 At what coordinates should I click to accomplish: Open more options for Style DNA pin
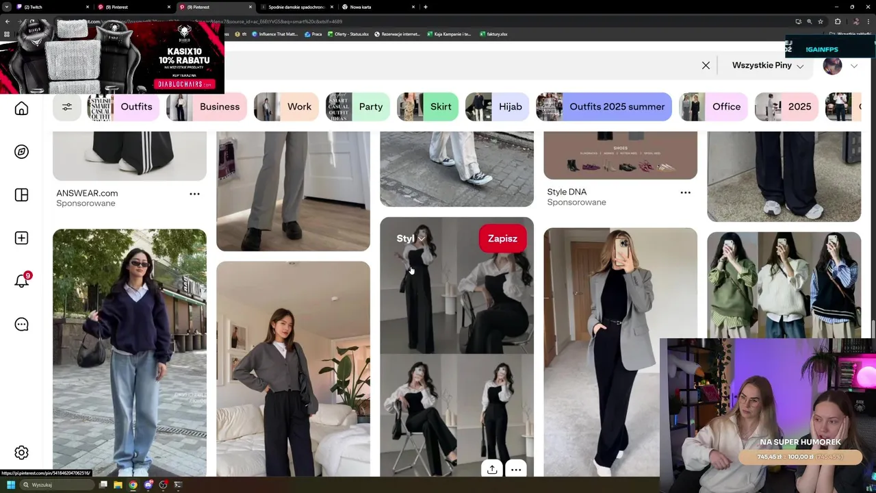[x=685, y=192]
